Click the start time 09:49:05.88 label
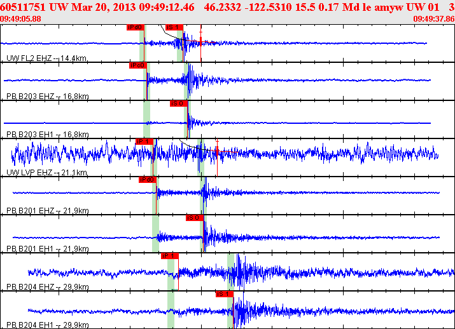This screenshot has height=329, width=455. (20, 19)
